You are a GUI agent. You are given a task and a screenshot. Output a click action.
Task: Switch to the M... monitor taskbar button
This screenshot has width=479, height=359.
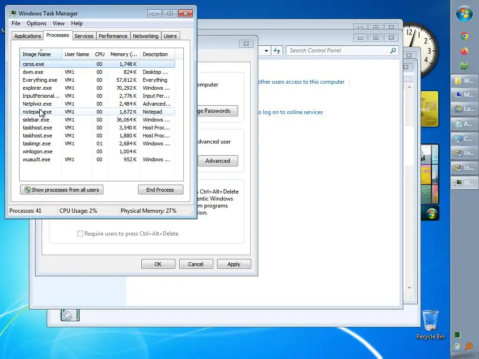pos(464,95)
